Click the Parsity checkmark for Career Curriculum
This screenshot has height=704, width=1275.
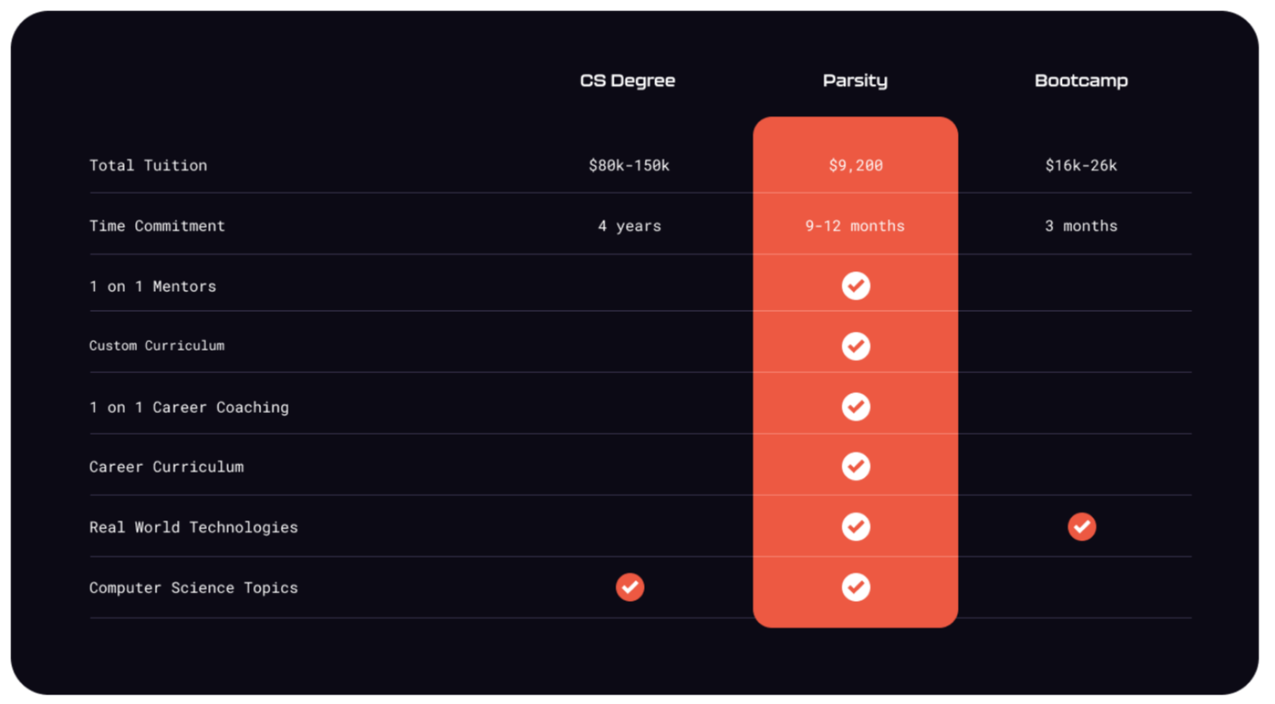click(855, 467)
